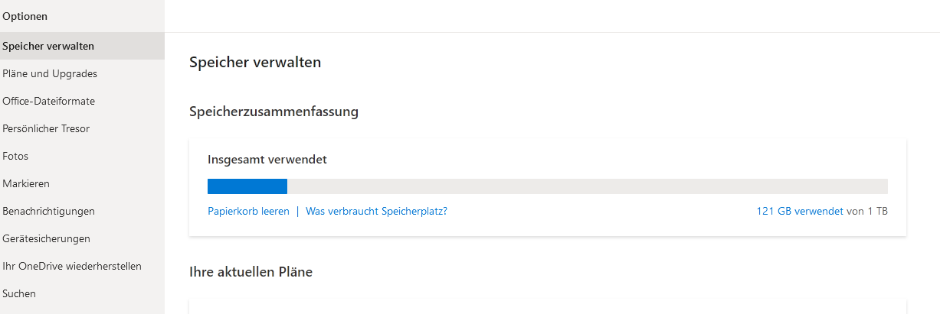Image resolution: width=940 pixels, height=314 pixels.
Task: Open the Markieren settings page
Action: [26, 183]
